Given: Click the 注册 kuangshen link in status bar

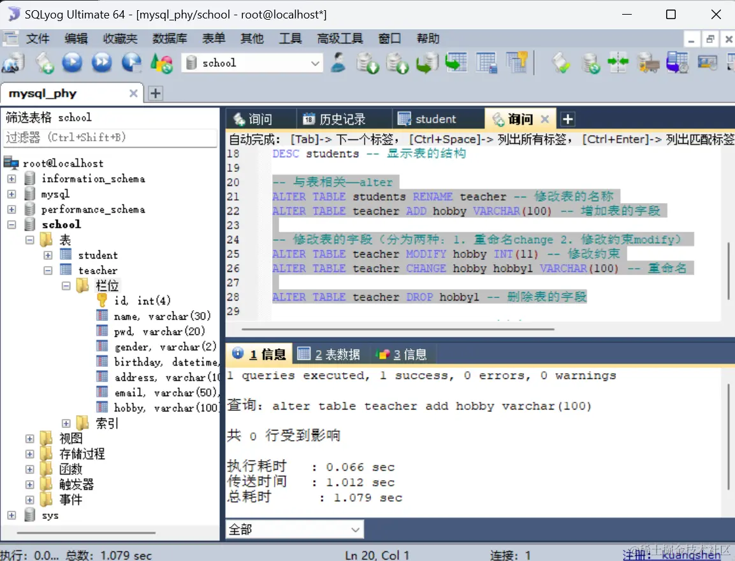Looking at the screenshot, I should point(671,555).
